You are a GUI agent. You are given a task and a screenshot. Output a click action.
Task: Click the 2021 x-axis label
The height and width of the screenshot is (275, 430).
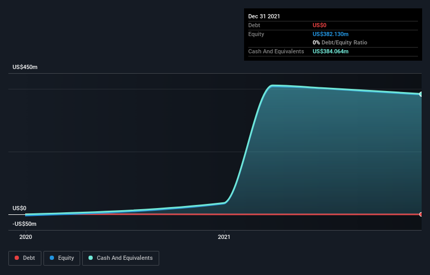pos(224,237)
